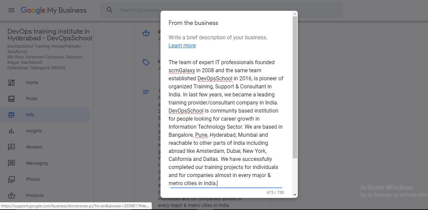Click the Photos icon in sidebar

point(11,179)
